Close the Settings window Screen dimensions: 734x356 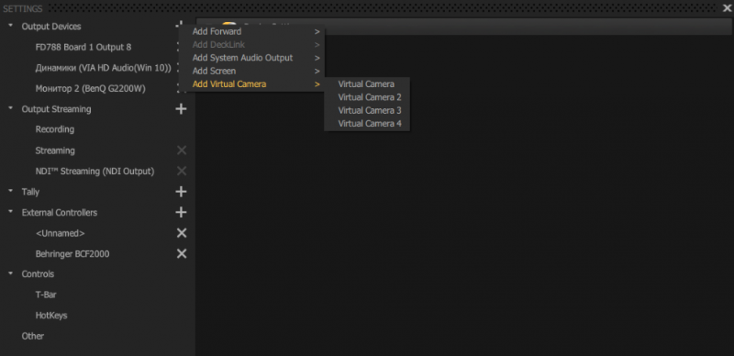click(727, 8)
